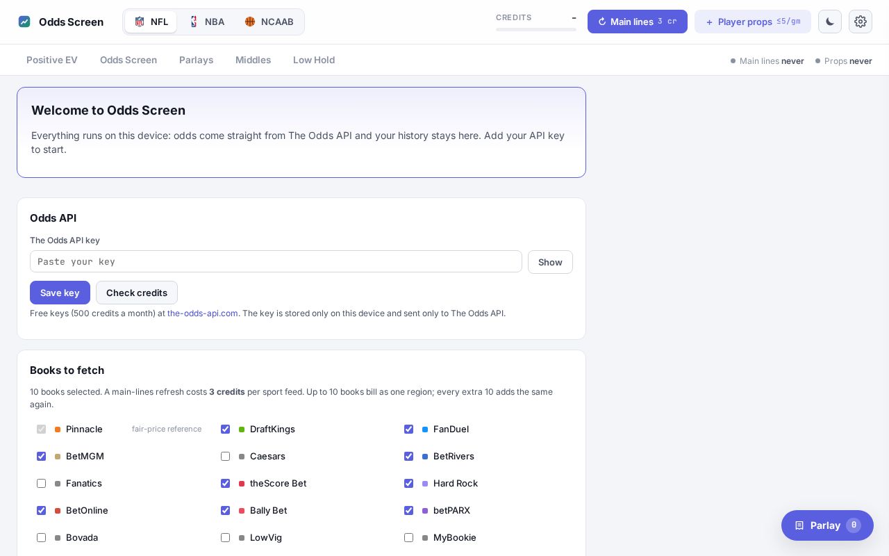Open the Odds Screen nav tab

point(128,60)
